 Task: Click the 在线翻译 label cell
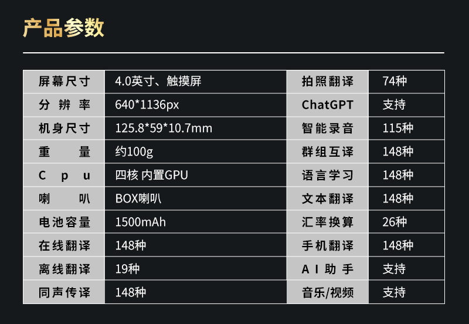coord(64,246)
